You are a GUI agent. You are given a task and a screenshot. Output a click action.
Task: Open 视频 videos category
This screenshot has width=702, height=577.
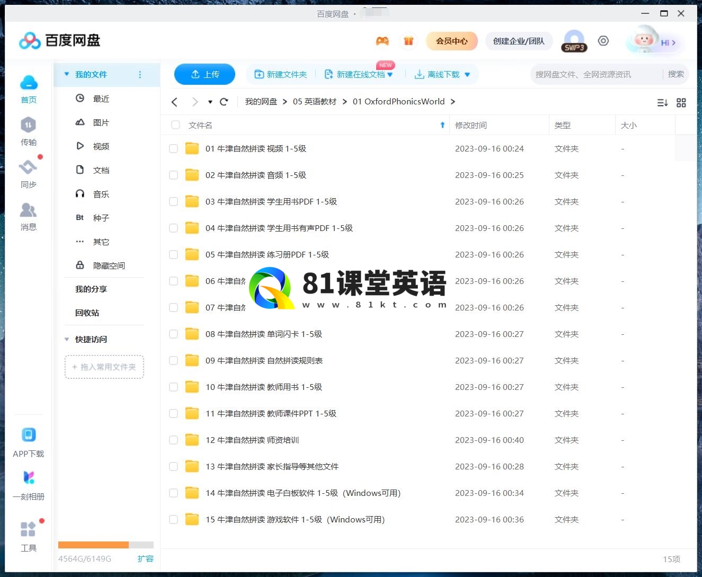[101, 146]
